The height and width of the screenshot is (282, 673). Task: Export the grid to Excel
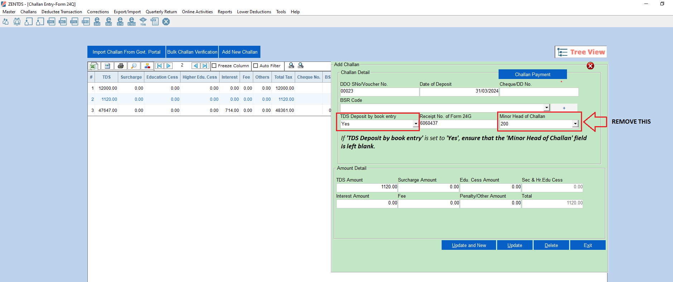[93, 66]
